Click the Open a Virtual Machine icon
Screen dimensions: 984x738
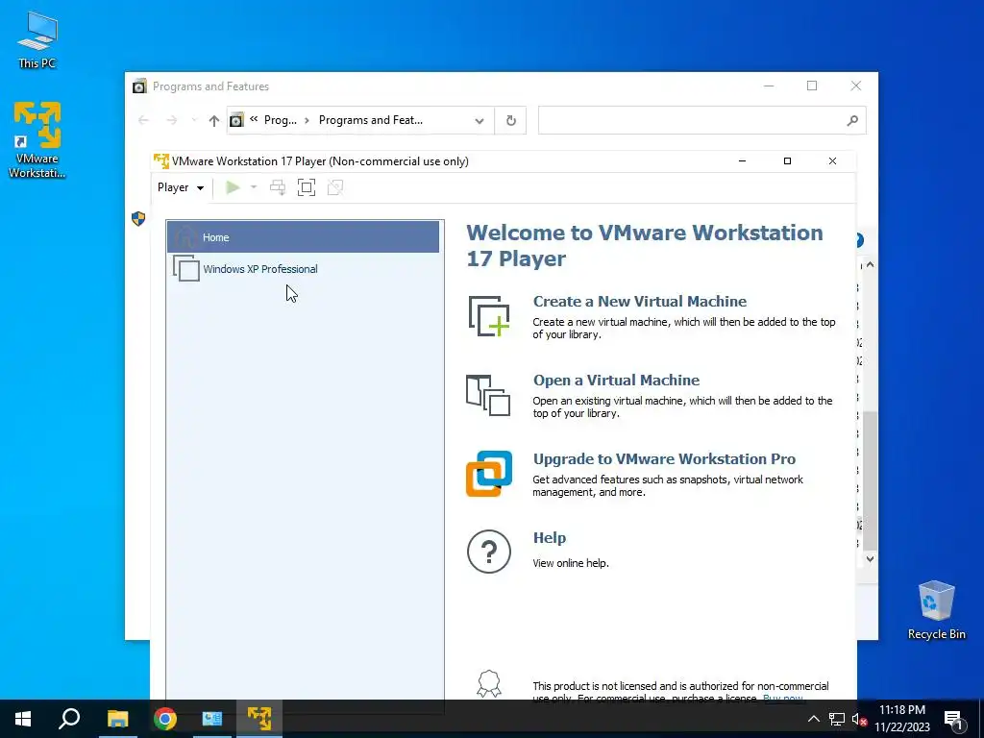coord(488,395)
